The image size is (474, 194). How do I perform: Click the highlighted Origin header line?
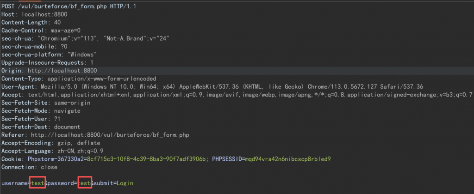(x=48, y=70)
